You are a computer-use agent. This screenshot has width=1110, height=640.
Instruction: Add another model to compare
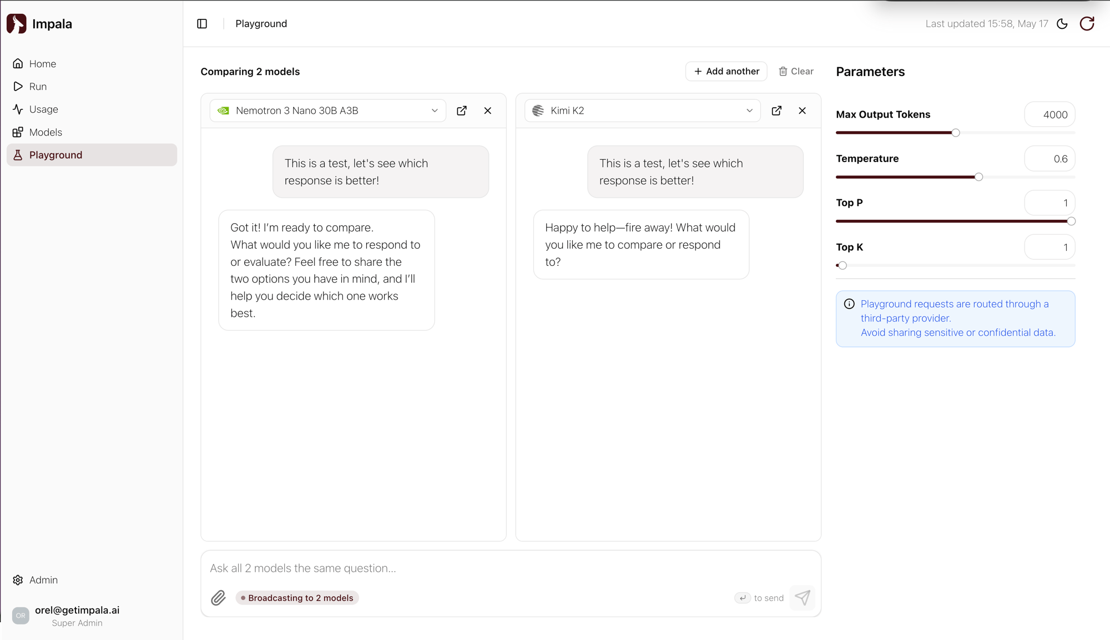point(726,71)
